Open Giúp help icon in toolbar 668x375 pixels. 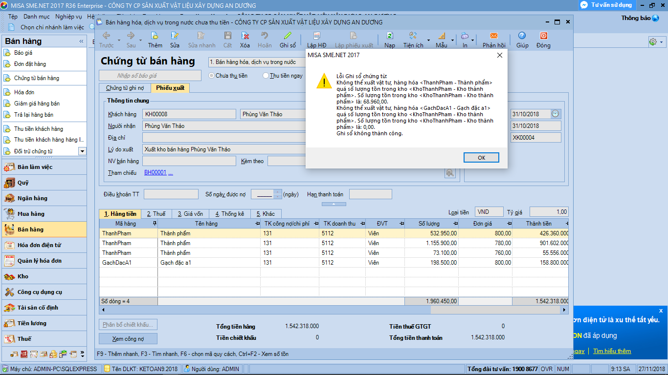tap(522, 36)
